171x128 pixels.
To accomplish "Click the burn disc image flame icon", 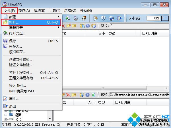I will [84, 18].
